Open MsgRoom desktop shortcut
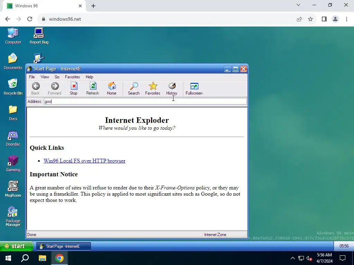Viewport: 354px width, 265px height. point(13,189)
